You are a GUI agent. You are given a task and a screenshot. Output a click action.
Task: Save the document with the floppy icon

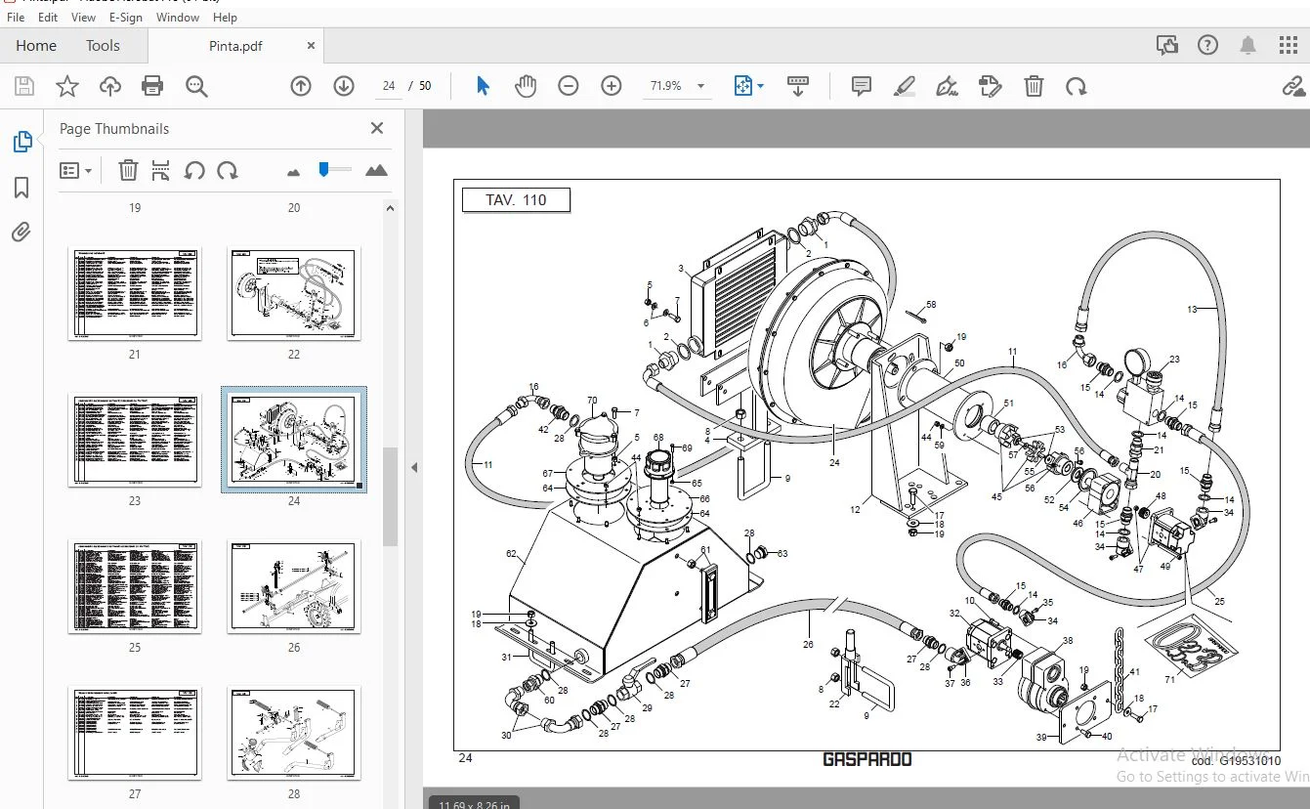pyautogui.click(x=24, y=86)
